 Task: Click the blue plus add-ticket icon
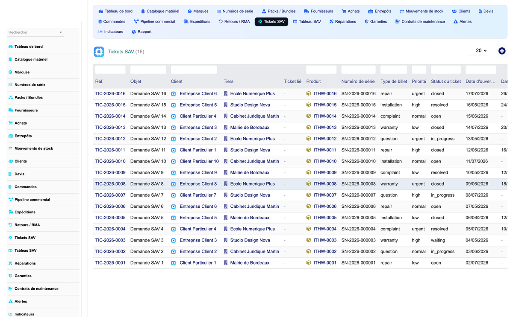[502, 51]
